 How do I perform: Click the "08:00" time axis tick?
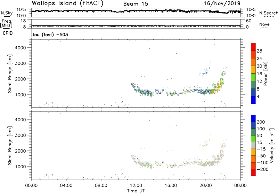click(x=101, y=186)
